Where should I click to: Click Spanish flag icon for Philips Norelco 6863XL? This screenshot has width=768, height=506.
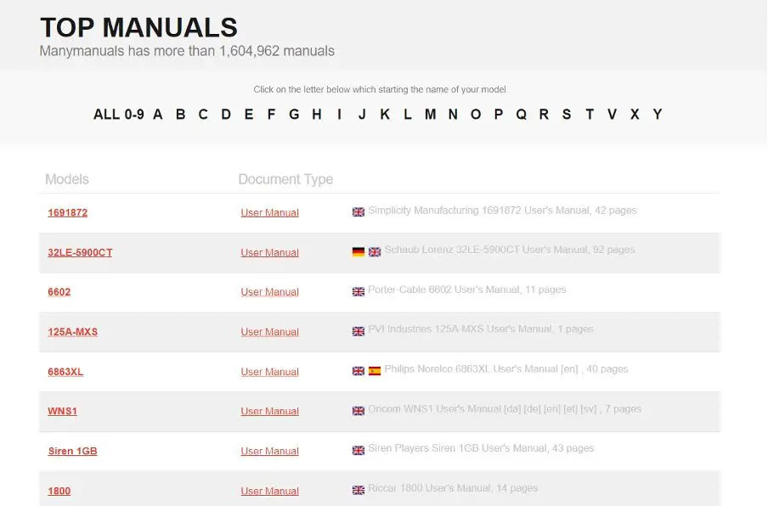pyautogui.click(x=375, y=371)
